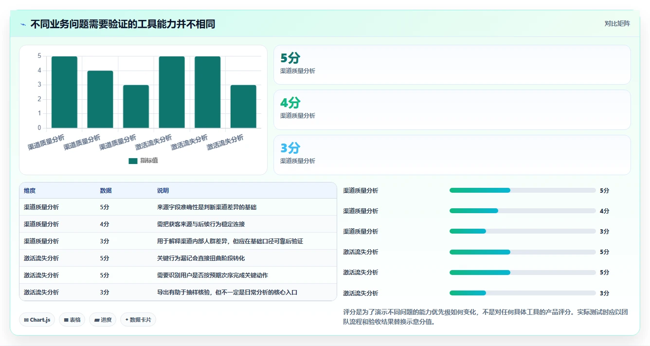Click the progress bar labeled 4分
The height and width of the screenshot is (346, 650).
tap(523, 211)
